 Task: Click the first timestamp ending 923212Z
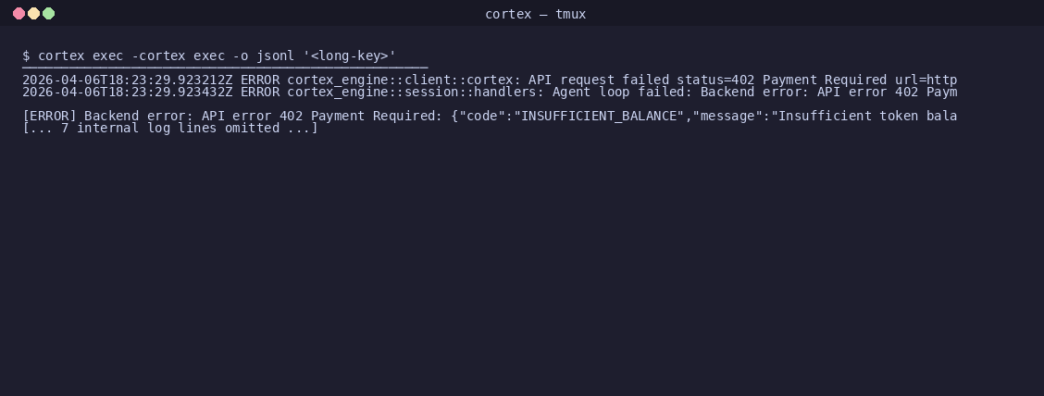(x=127, y=80)
